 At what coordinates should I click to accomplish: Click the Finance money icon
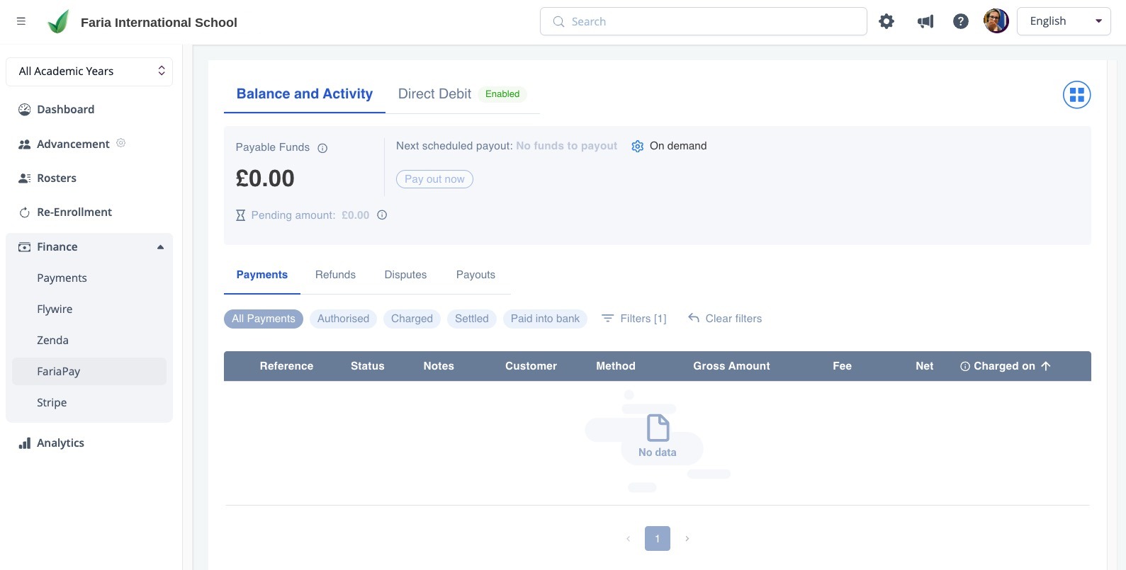25,247
